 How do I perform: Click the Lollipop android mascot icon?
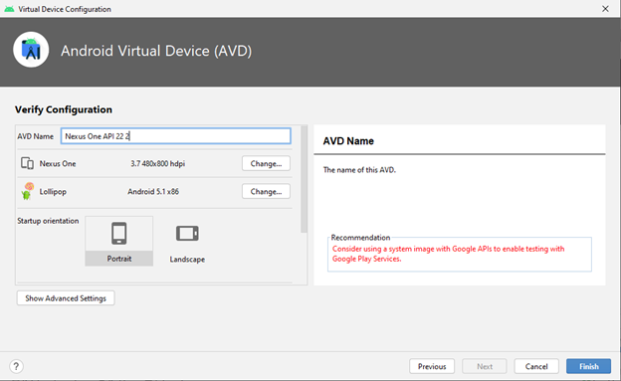27,191
